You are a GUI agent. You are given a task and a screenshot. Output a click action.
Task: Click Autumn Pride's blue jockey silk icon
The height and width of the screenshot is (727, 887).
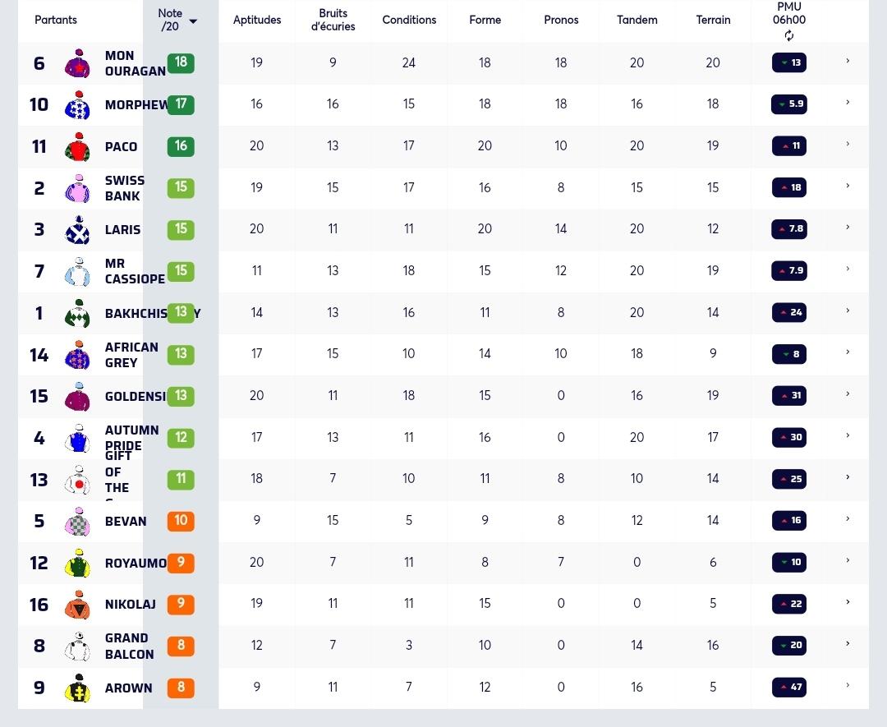coord(77,438)
